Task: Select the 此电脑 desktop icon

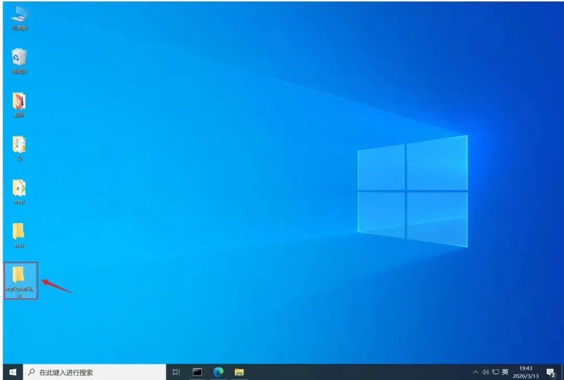Action: pyautogui.click(x=19, y=18)
